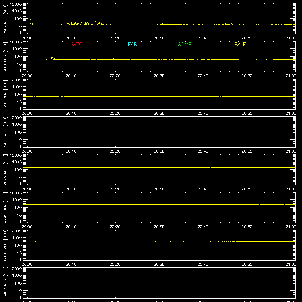Click the 20:50 tick under the 610 MHz plot
The width and height of the screenshot is (302, 302).
[x=247, y=114]
